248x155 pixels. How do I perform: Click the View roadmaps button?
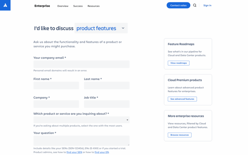(179, 63)
